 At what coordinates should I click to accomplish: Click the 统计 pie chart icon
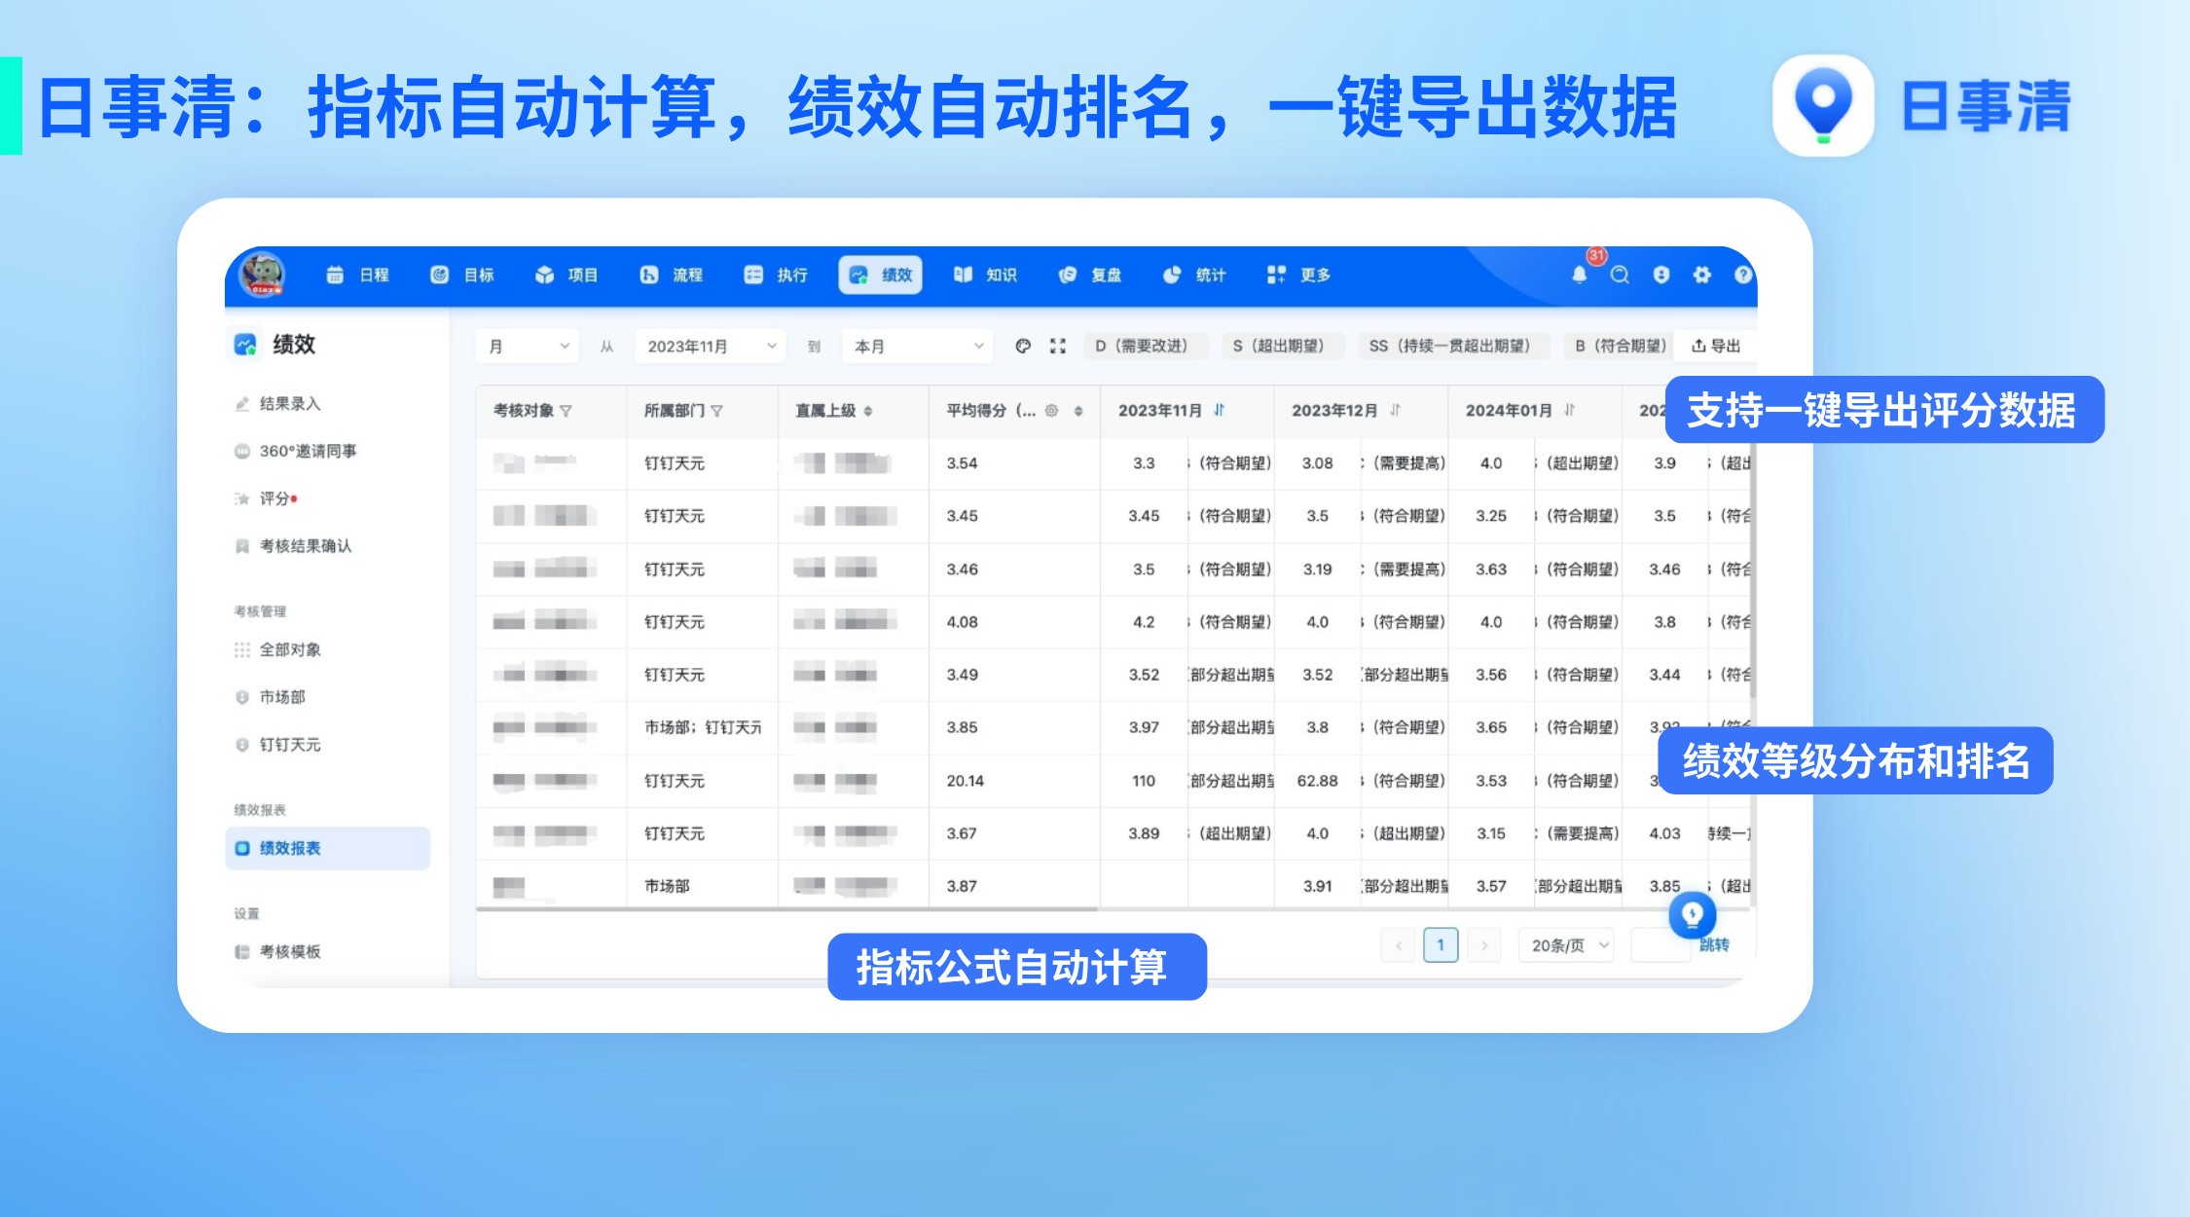(x=1172, y=276)
